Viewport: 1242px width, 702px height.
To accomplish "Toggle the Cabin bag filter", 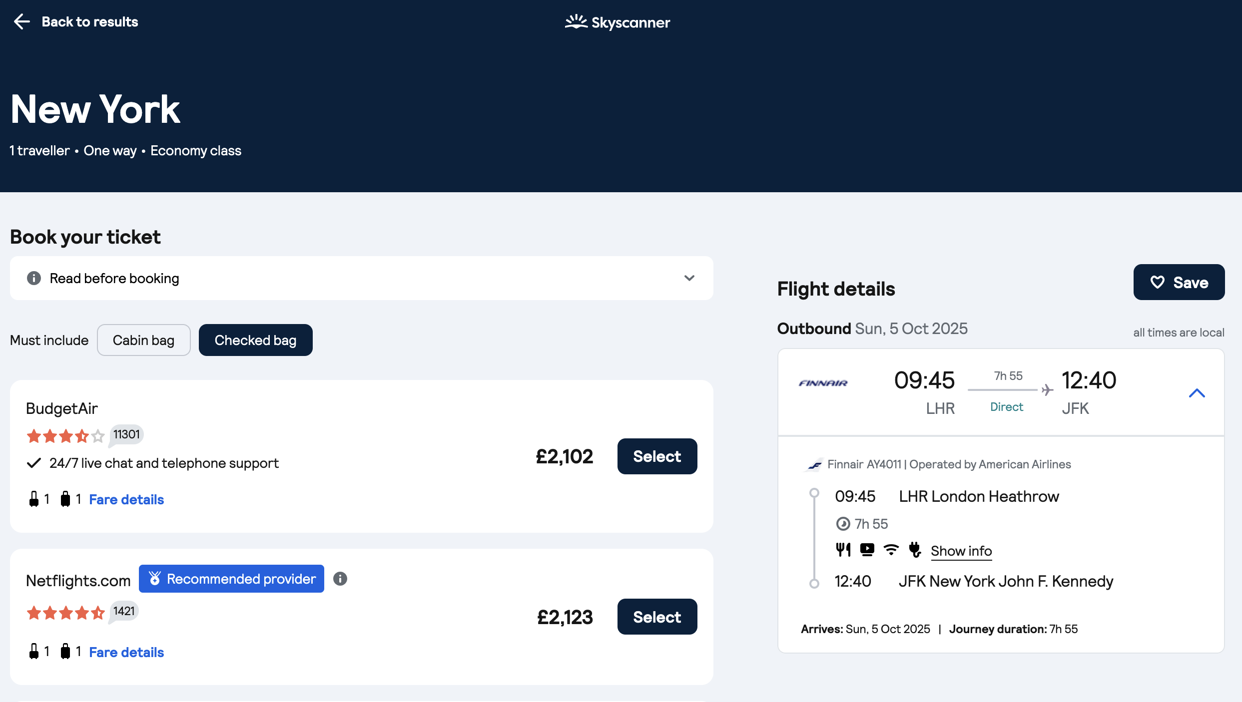I will (x=143, y=340).
